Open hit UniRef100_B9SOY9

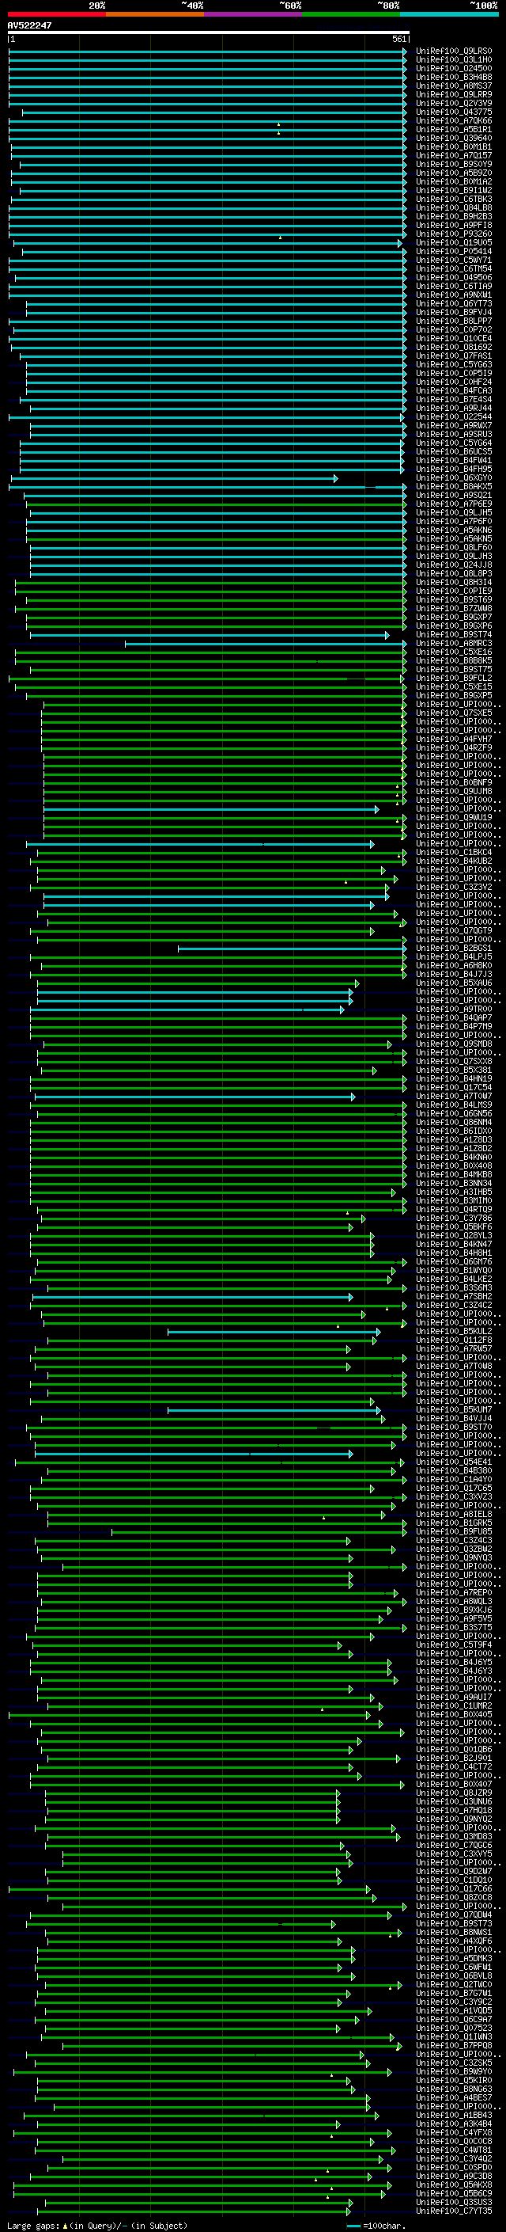(454, 165)
